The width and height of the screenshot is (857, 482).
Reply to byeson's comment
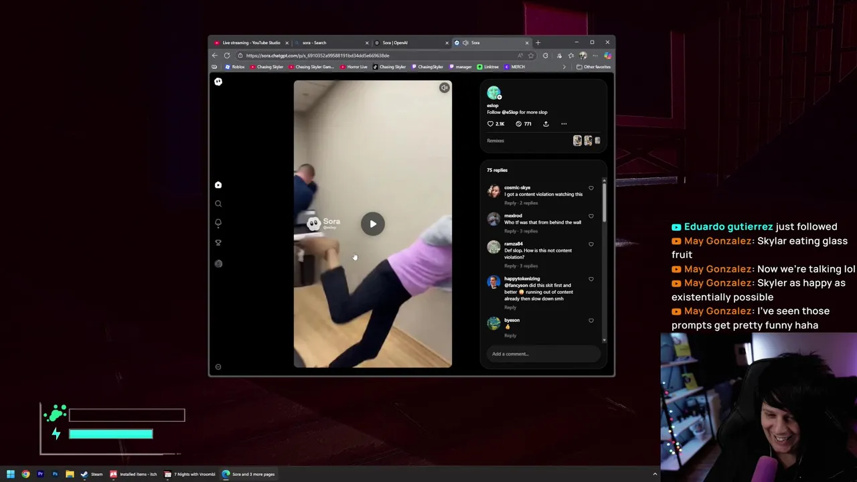click(x=510, y=335)
